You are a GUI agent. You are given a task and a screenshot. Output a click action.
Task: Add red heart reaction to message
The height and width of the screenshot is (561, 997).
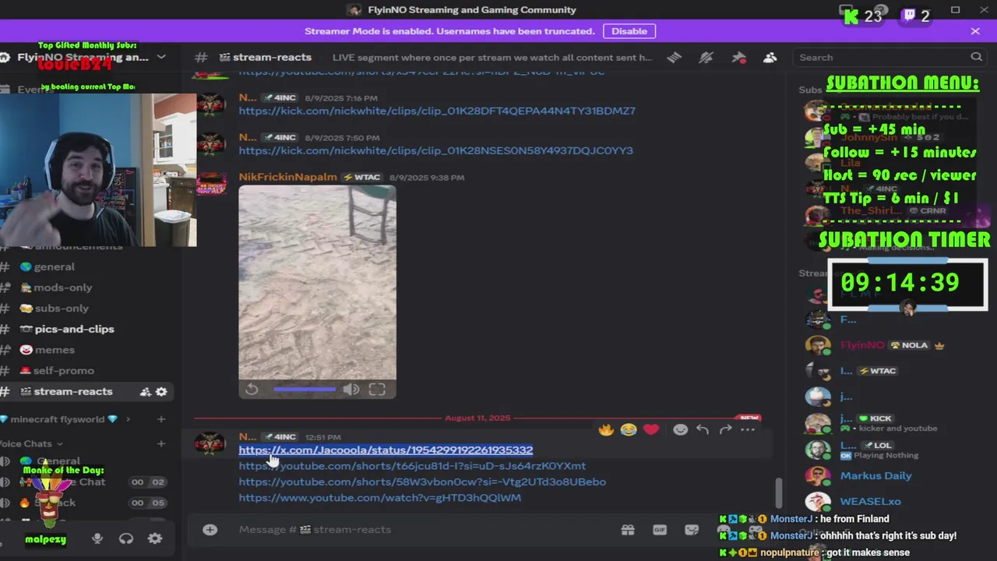651,429
